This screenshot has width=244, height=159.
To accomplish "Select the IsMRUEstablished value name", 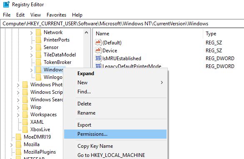I will click(x=122, y=58).
